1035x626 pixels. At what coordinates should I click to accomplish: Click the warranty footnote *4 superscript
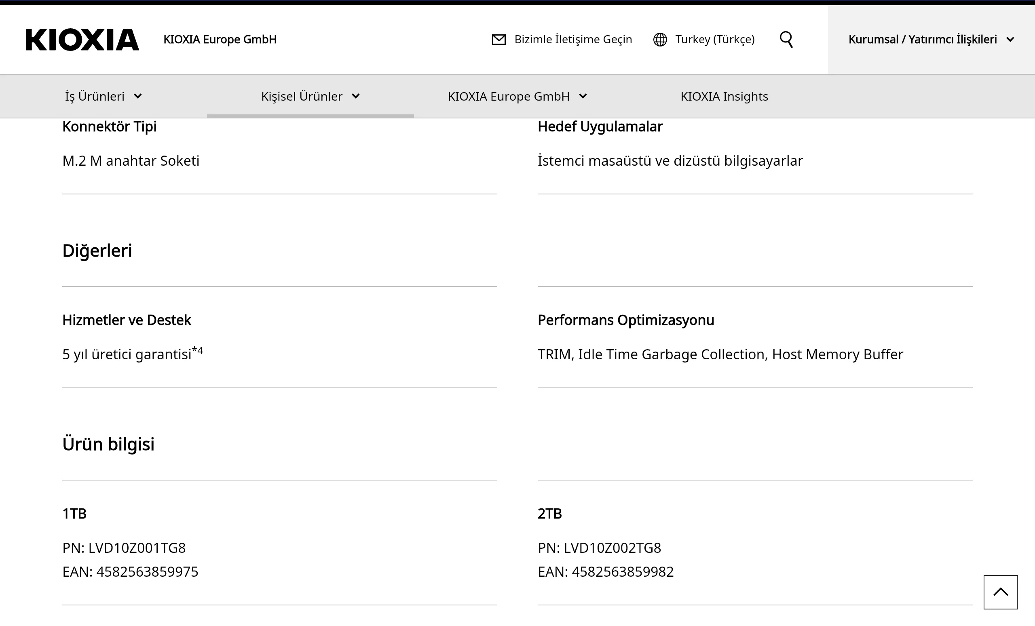[197, 350]
